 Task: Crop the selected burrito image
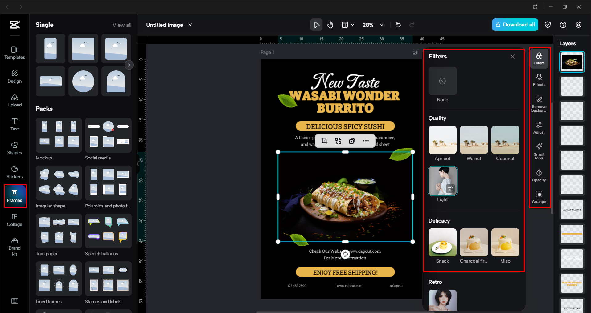tap(324, 141)
